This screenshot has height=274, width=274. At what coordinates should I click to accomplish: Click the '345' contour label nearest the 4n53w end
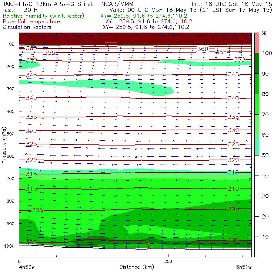point(31,75)
